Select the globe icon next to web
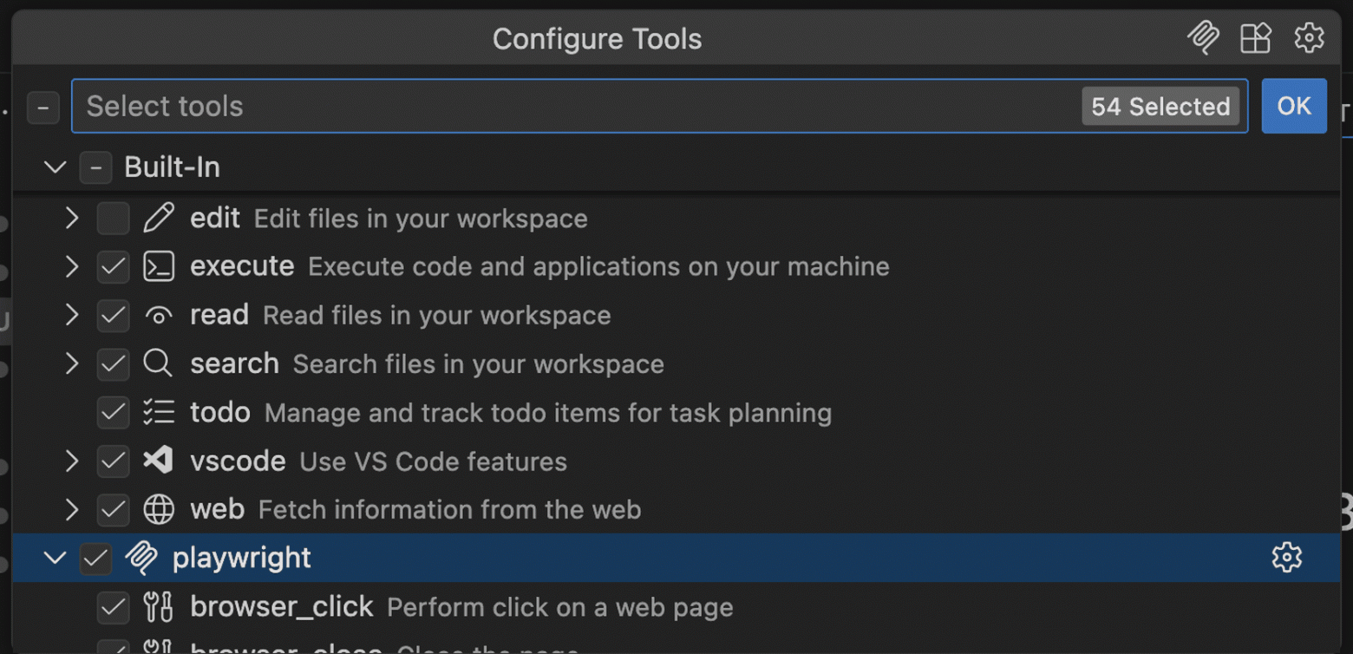1353x654 pixels. coord(159,510)
